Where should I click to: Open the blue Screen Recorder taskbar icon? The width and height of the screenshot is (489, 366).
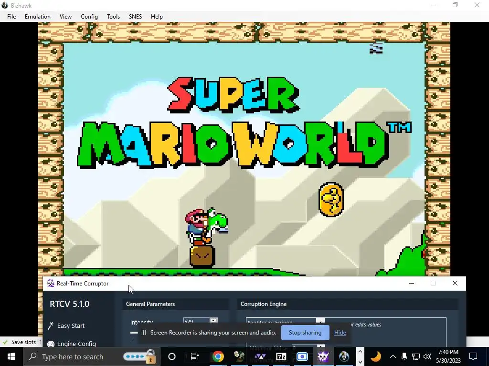(302, 356)
